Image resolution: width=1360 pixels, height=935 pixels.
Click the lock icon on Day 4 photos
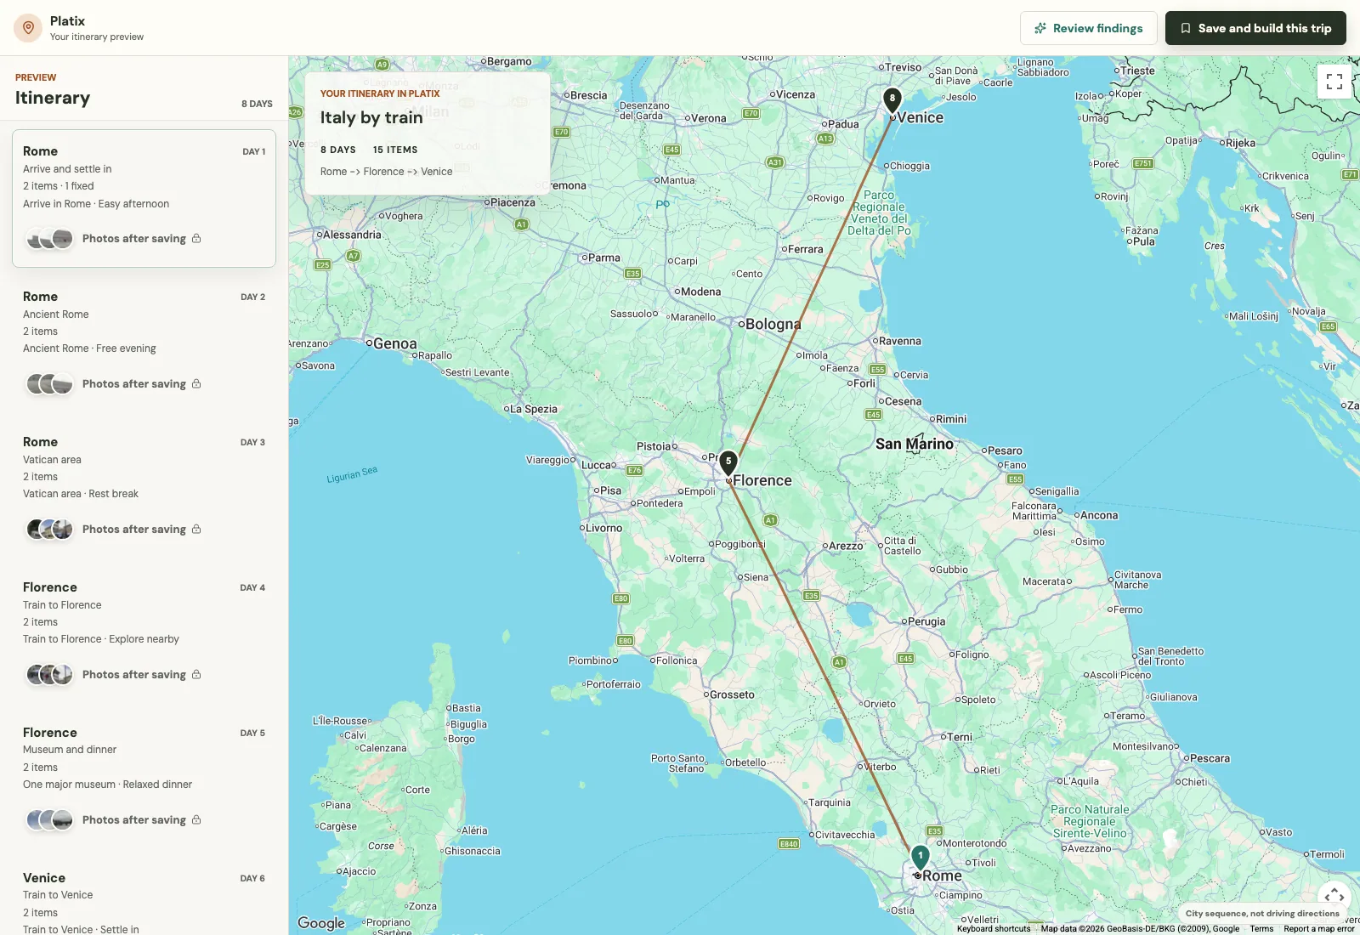coord(196,674)
